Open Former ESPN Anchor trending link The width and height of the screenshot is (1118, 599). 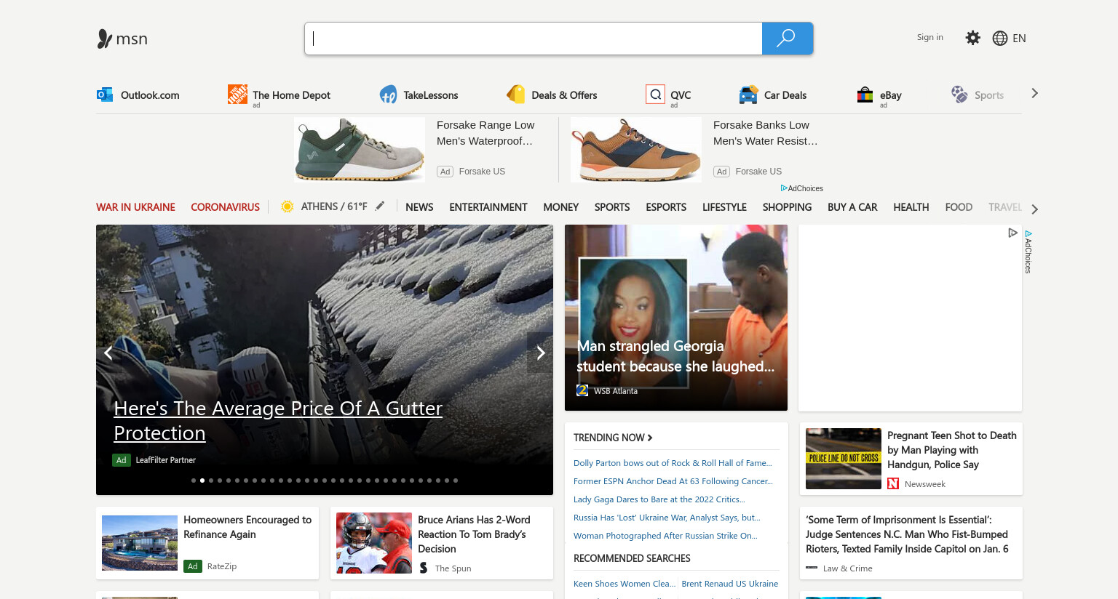(673, 481)
